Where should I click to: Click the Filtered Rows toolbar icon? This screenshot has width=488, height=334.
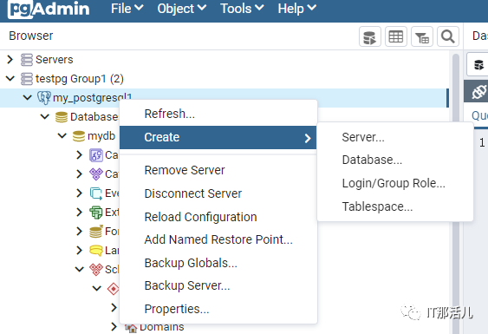[422, 36]
